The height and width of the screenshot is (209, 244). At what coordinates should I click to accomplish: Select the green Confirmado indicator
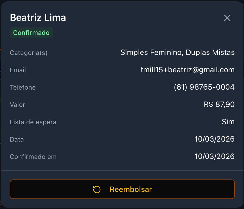(31, 32)
